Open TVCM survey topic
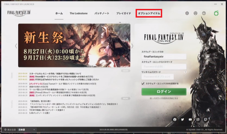Screen dimensions: 227x134 47,110
